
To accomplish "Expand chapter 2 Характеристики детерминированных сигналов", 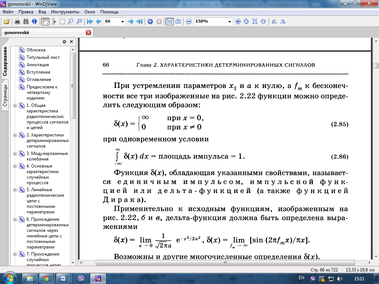I will (x=15, y=135).
